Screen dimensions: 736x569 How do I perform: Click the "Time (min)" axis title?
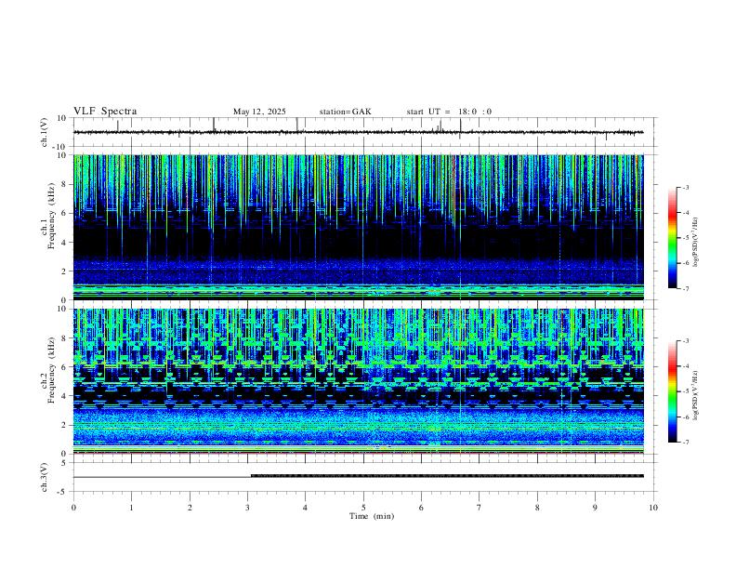(x=372, y=516)
